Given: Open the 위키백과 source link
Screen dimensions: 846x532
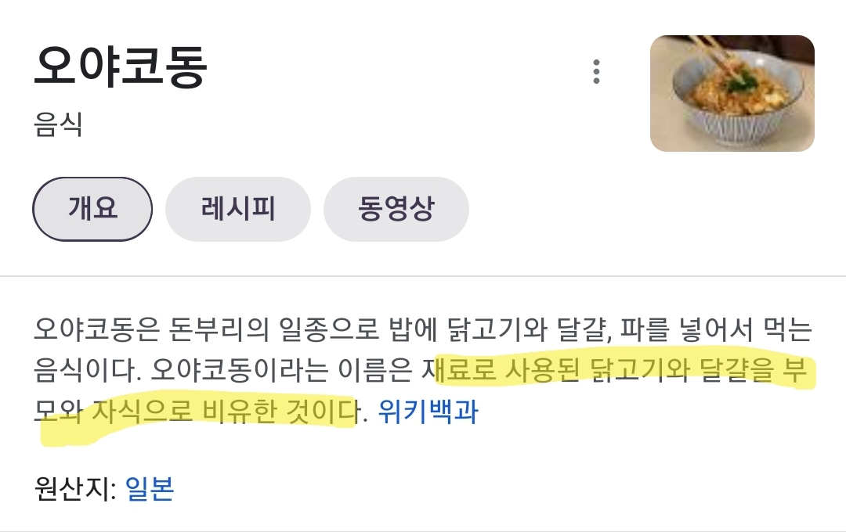Looking at the screenshot, I should [428, 412].
